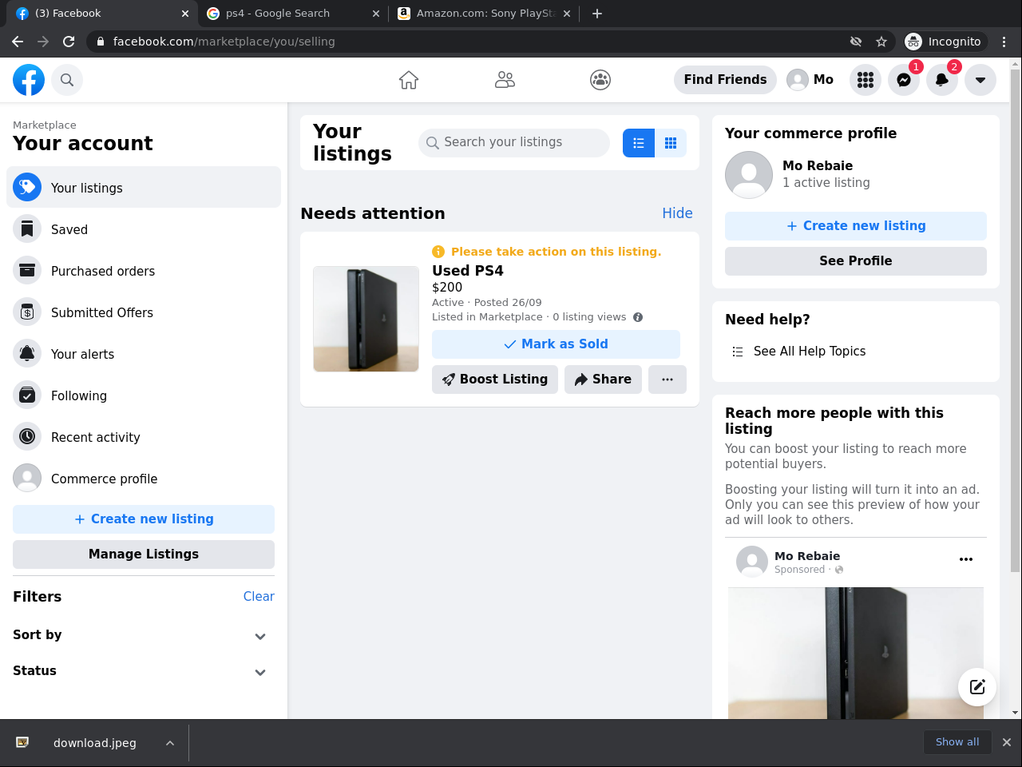Open Commerce profile in the sidebar
The width and height of the screenshot is (1022, 767).
(144, 478)
